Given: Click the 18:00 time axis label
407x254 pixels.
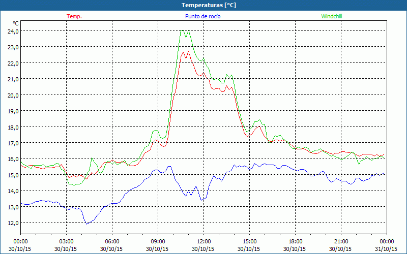Looking at the screenshot, I should [296, 242].
